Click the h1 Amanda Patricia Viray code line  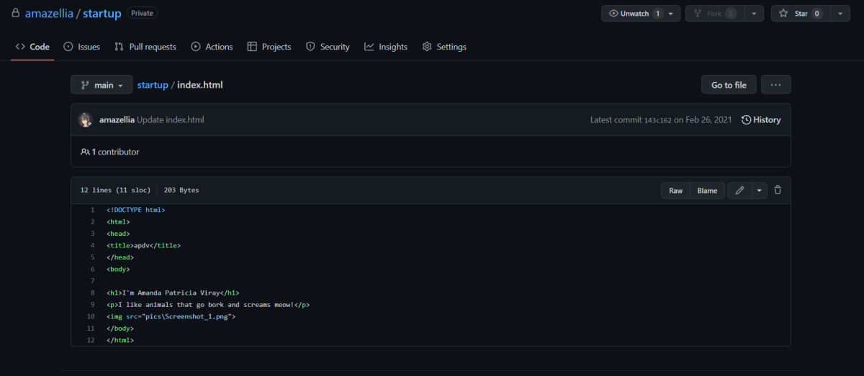coord(173,293)
